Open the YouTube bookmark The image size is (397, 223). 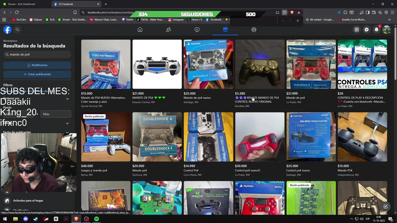pyautogui.click(x=19, y=20)
